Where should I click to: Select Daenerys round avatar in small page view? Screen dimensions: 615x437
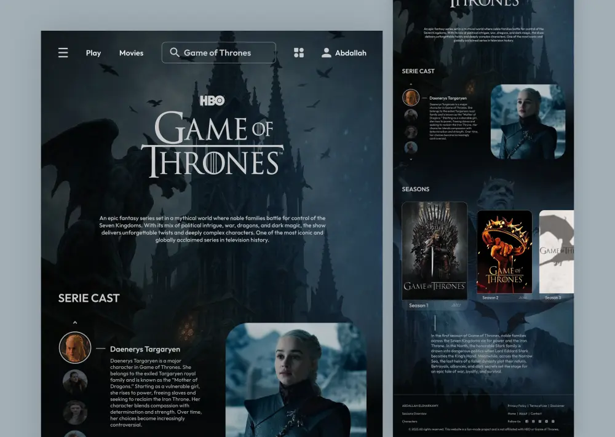(x=411, y=98)
